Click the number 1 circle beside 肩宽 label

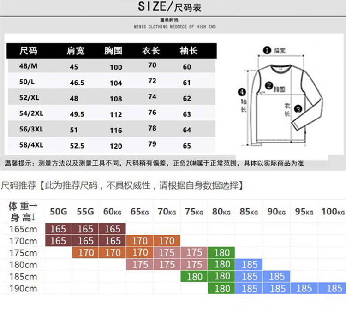click(267, 50)
